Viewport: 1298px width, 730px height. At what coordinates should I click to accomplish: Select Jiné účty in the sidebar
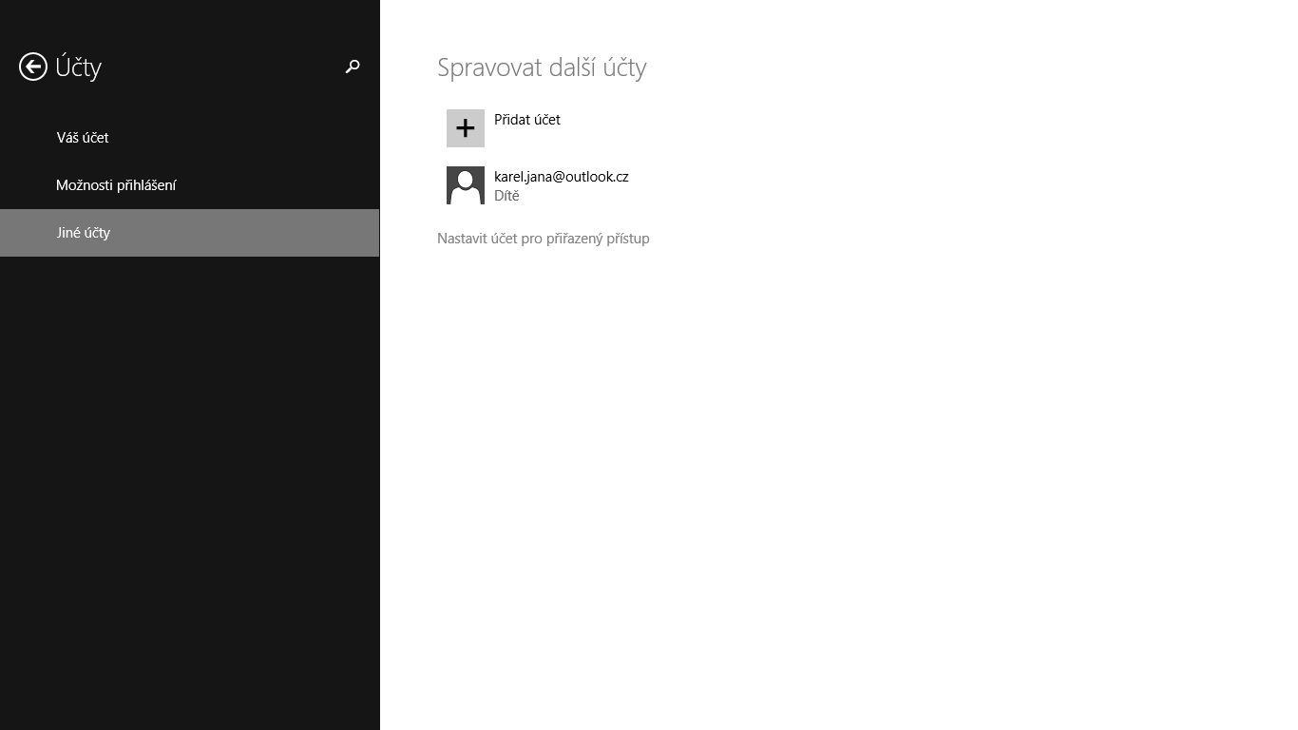pos(84,233)
